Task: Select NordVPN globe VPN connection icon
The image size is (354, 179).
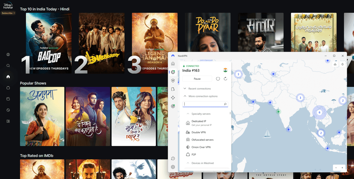Action: click(173, 72)
